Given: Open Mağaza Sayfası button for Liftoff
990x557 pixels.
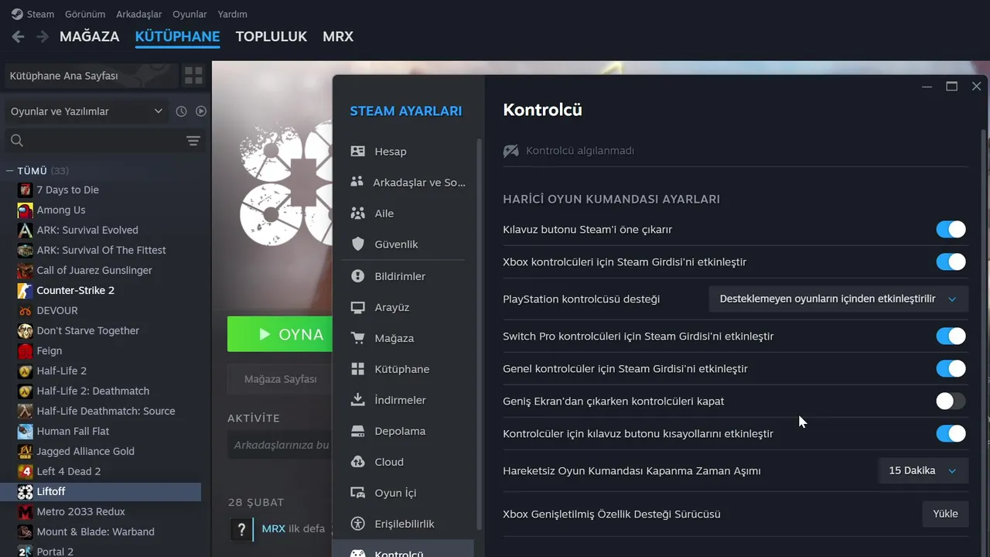Looking at the screenshot, I should (280, 379).
